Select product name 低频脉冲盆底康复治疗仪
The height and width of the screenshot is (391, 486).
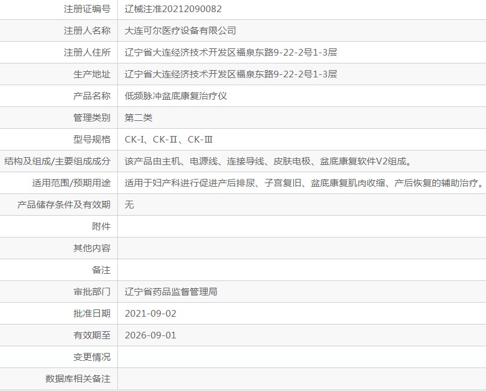coord(176,95)
